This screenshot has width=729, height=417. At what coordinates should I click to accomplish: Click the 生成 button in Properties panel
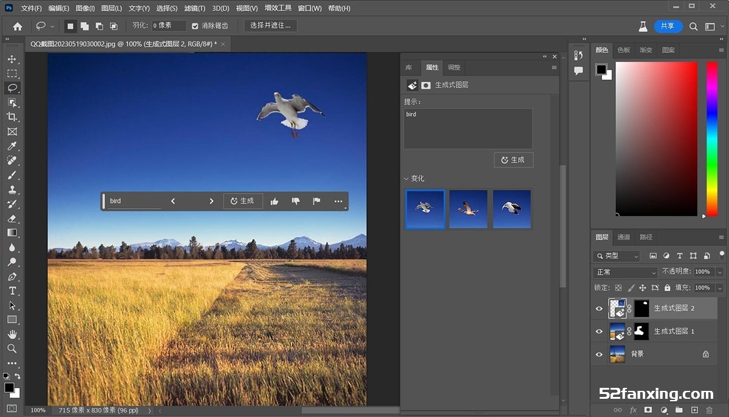(x=514, y=160)
